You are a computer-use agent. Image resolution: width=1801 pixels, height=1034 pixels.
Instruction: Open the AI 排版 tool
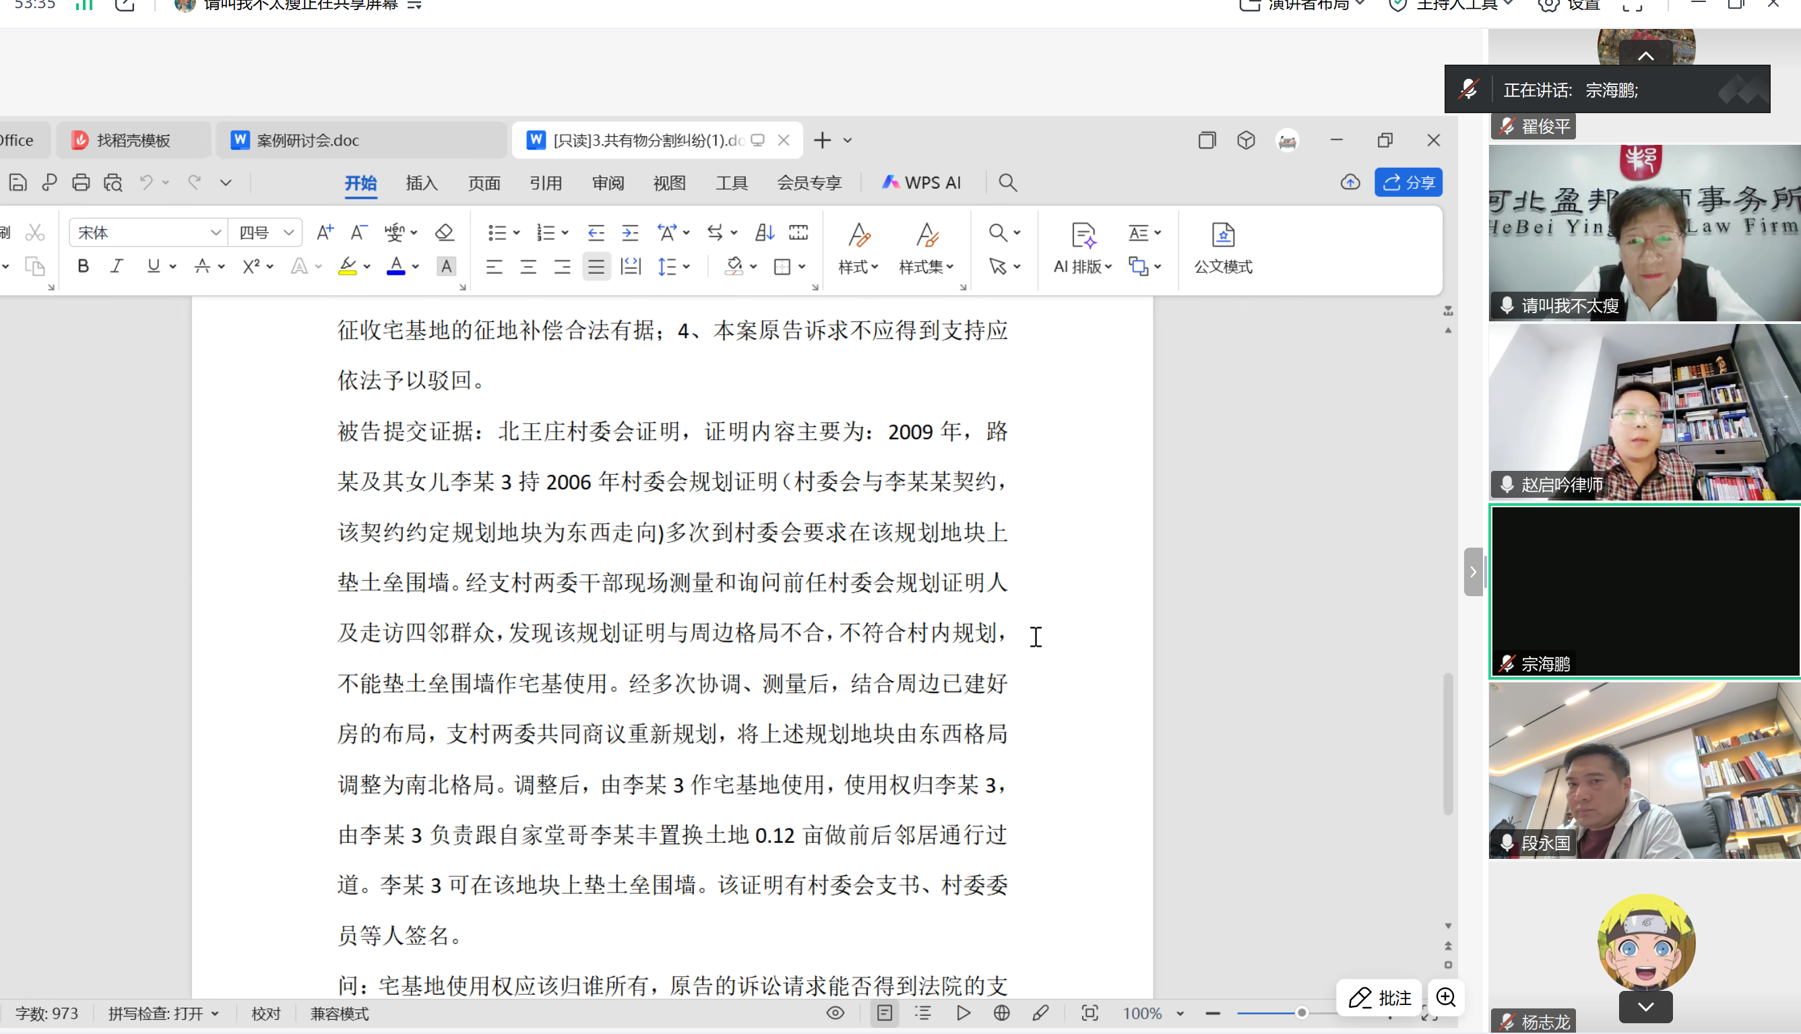tap(1083, 249)
